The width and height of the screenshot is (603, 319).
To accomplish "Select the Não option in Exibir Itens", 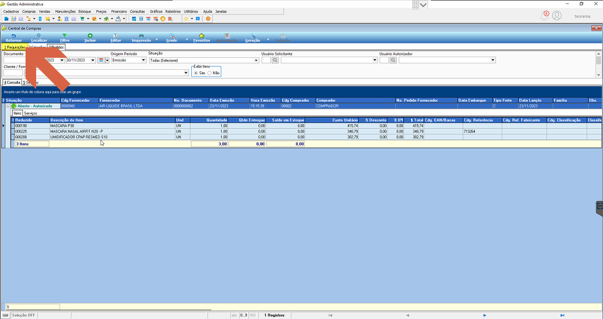I will (x=213, y=73).
